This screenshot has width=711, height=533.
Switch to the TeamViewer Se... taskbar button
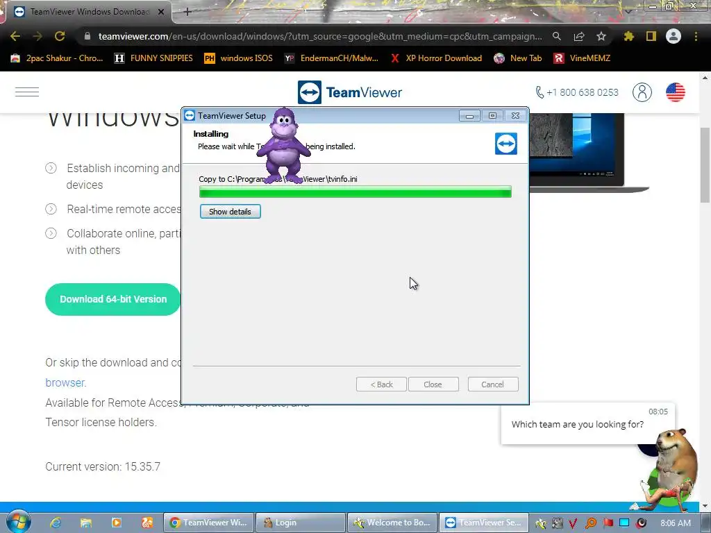[x=484, y=523]
